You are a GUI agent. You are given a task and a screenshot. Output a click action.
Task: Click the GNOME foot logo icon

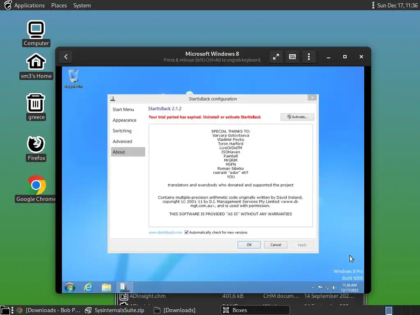pos(7,5)
